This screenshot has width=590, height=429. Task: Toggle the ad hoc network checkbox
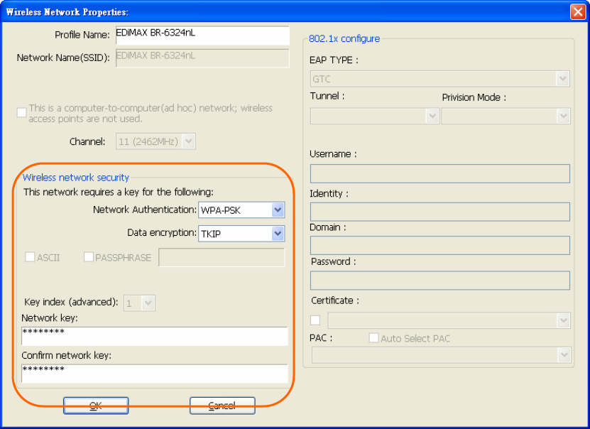click(22, 112)
